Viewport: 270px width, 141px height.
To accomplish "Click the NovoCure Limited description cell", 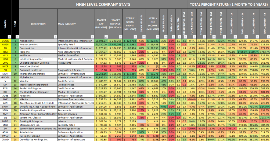I will point(38,66).
